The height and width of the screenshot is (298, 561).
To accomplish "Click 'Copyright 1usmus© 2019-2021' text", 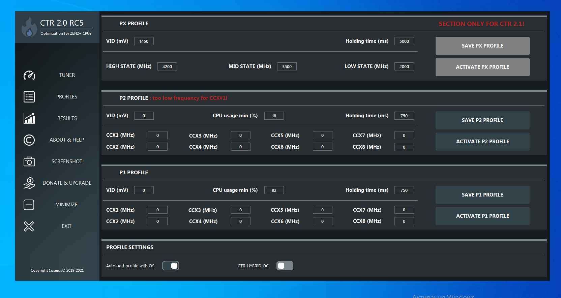I will coord(57,270).
